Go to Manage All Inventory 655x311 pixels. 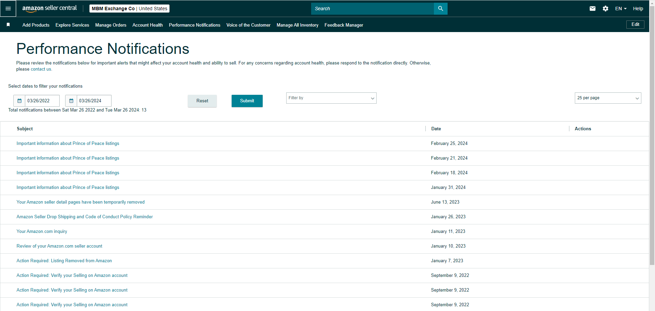[x=297, y=25]
